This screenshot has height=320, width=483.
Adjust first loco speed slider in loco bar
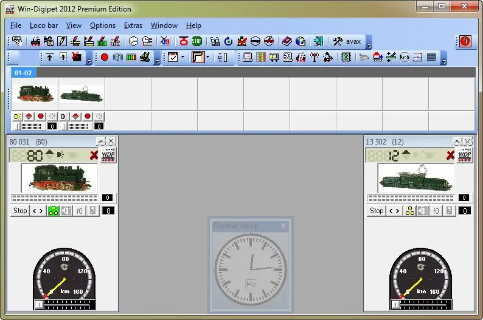[29, 126]
